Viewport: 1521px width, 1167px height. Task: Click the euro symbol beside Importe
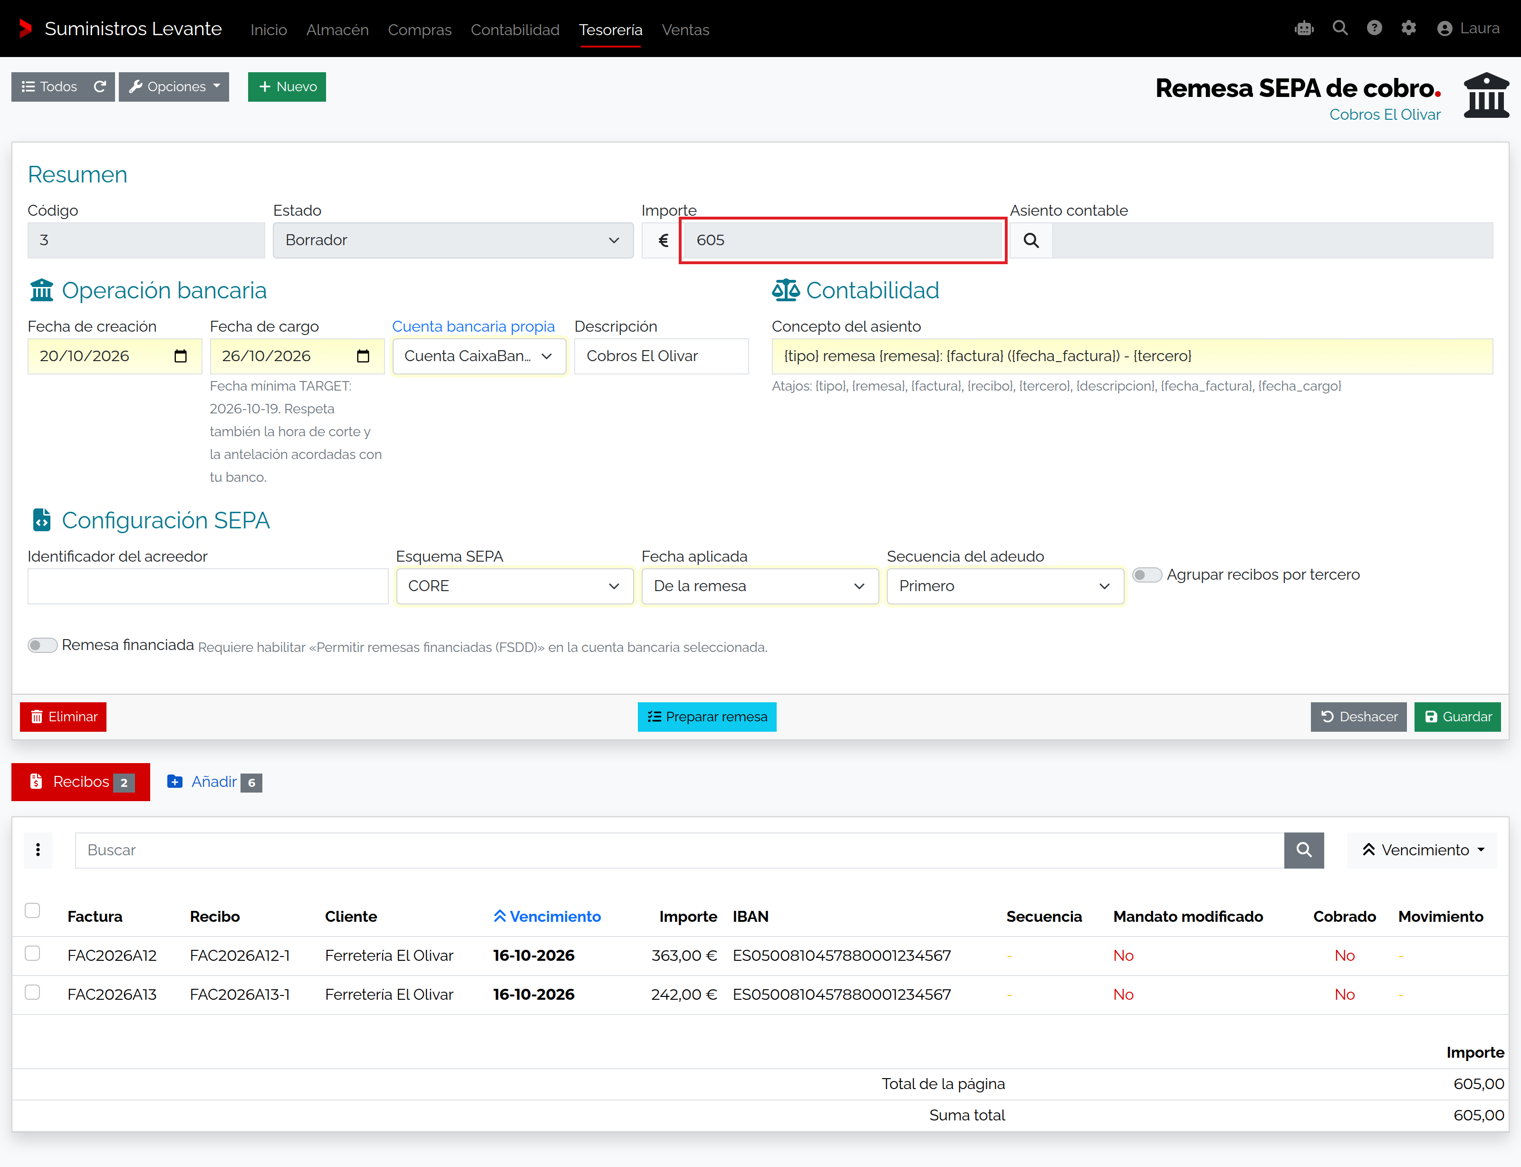[663, 240]
